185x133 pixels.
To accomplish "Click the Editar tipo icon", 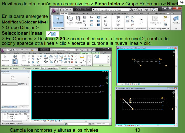I will click(x=20, y=84).
